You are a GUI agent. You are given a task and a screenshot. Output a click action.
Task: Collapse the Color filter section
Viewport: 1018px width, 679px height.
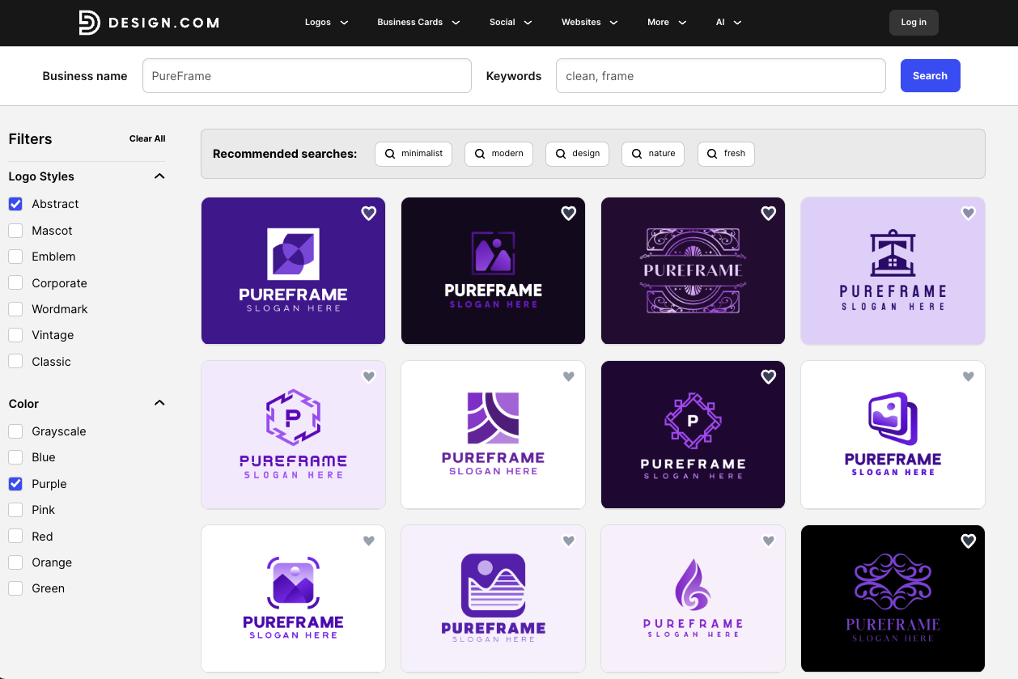159,403
